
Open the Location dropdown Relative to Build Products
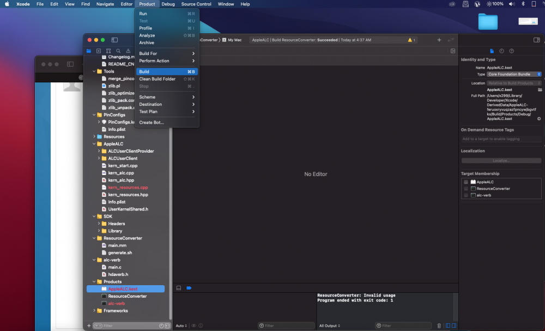pyautogui.click(x=514, y=83)
